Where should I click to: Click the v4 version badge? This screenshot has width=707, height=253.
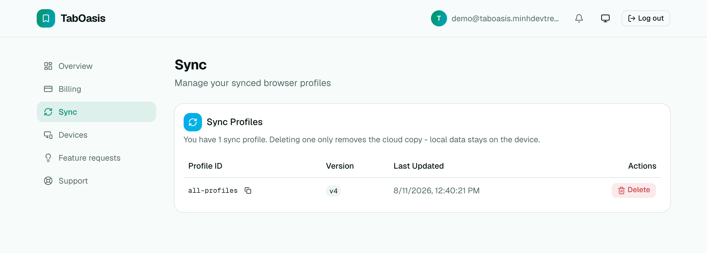333,191
